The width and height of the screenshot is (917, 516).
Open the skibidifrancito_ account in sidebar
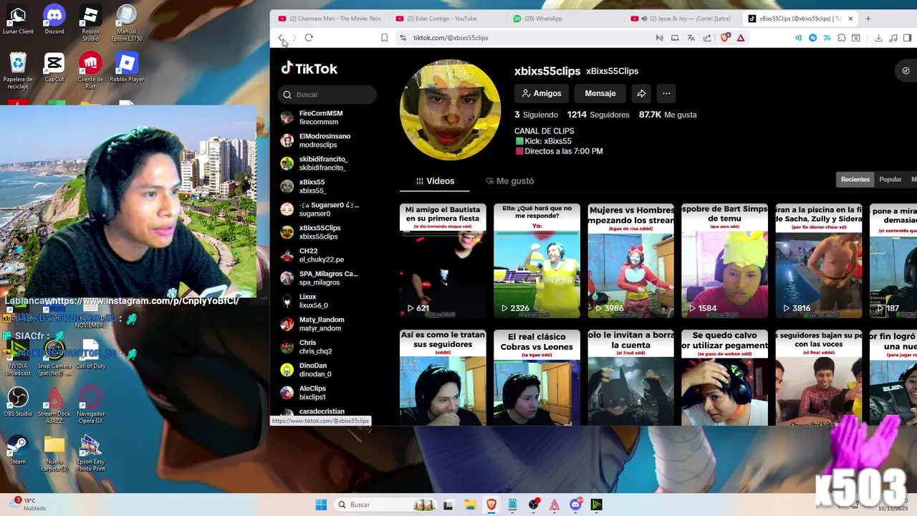tap(326, 163)
